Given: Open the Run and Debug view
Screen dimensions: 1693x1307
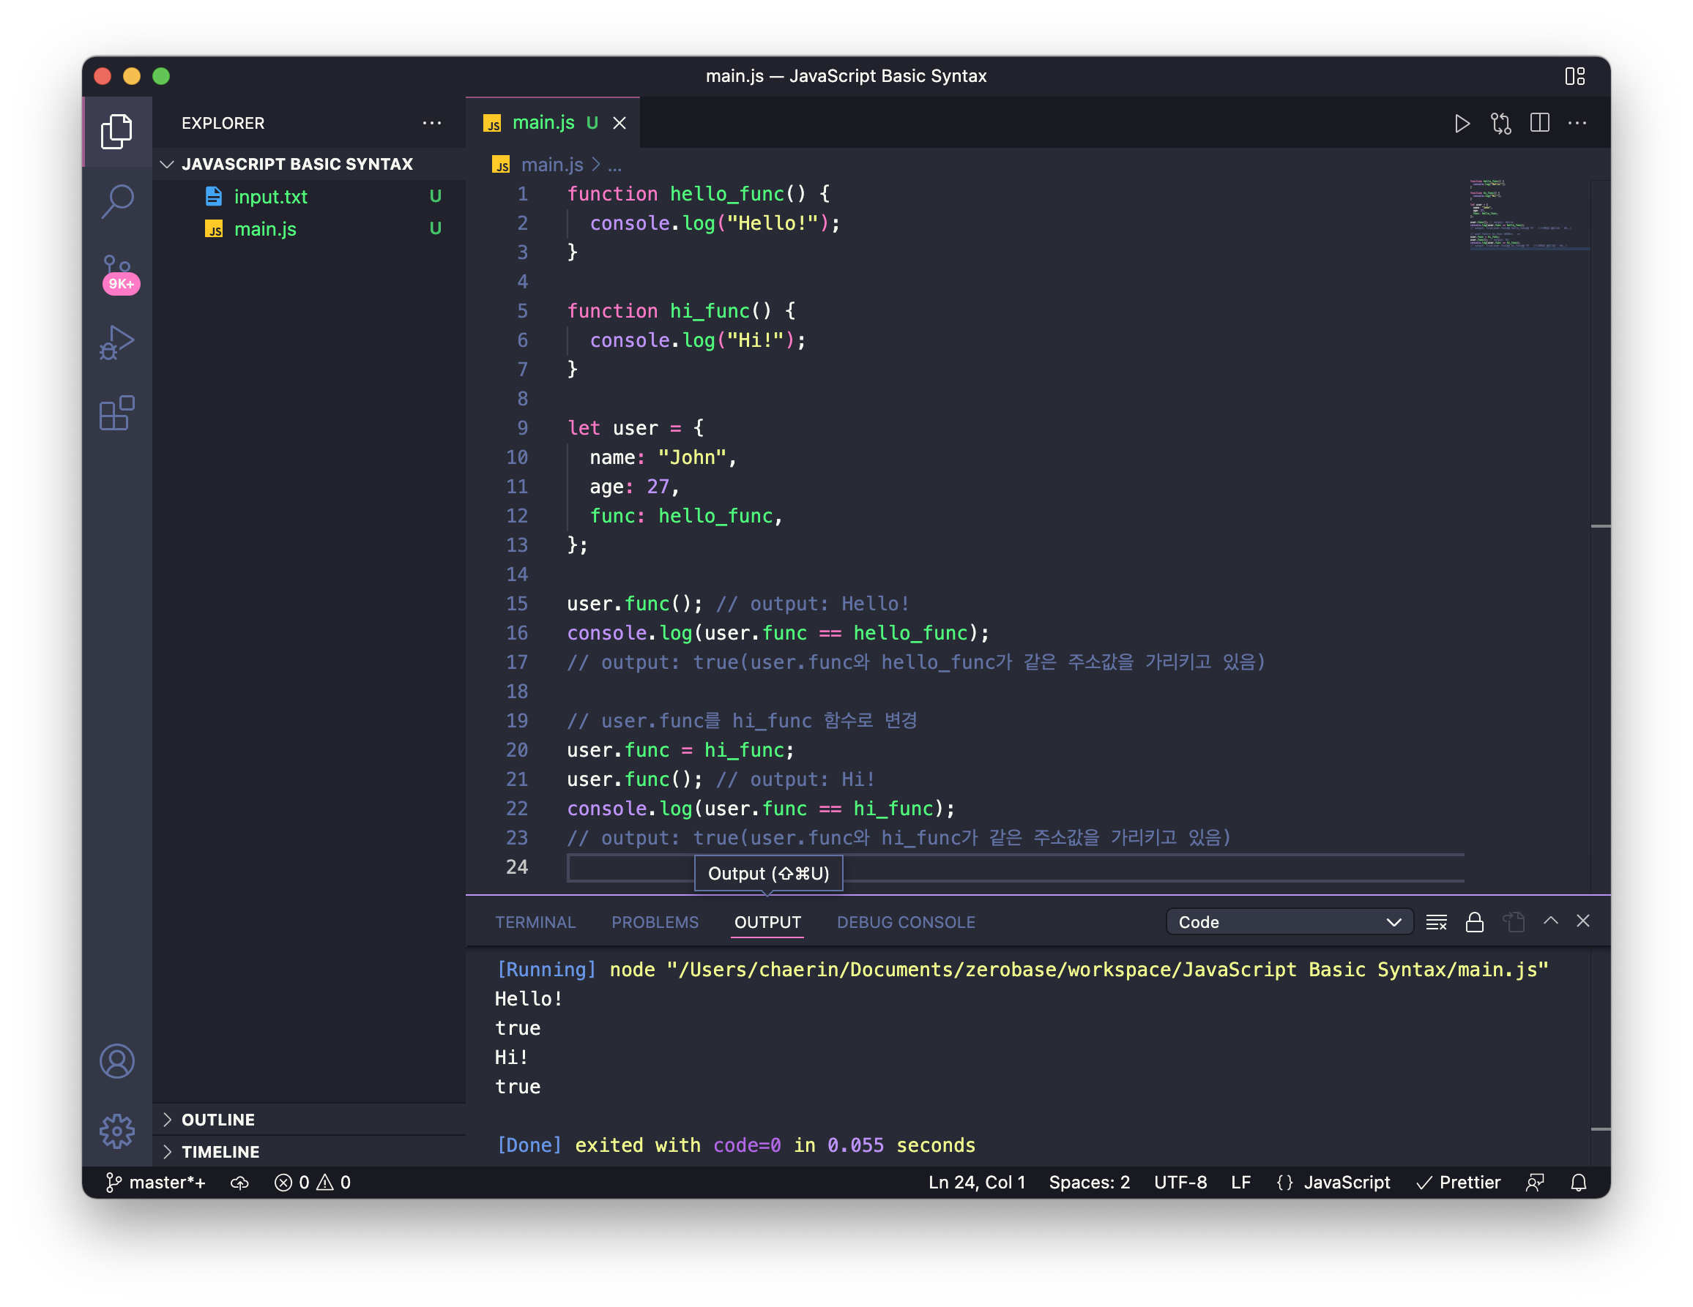Looking at the screenshot, I should (117, 342).
